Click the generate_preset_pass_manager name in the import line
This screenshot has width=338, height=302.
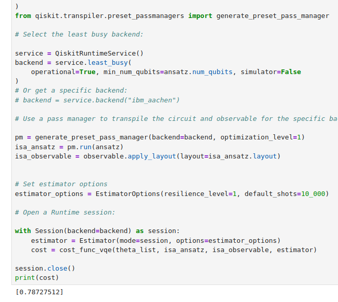pos(273,16)
